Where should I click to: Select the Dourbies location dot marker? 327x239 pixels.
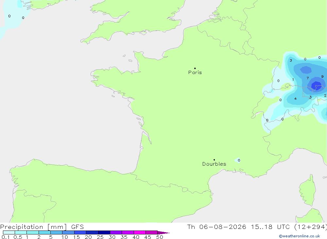pyautogui.click(x=214, y=160)
